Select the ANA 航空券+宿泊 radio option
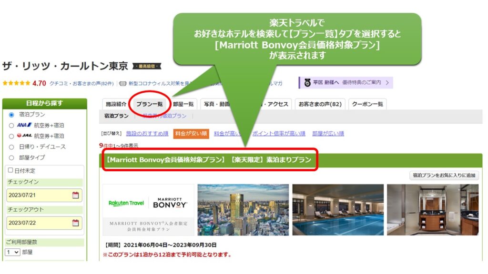The image size is (488, 274). click(x=11, y=126)
